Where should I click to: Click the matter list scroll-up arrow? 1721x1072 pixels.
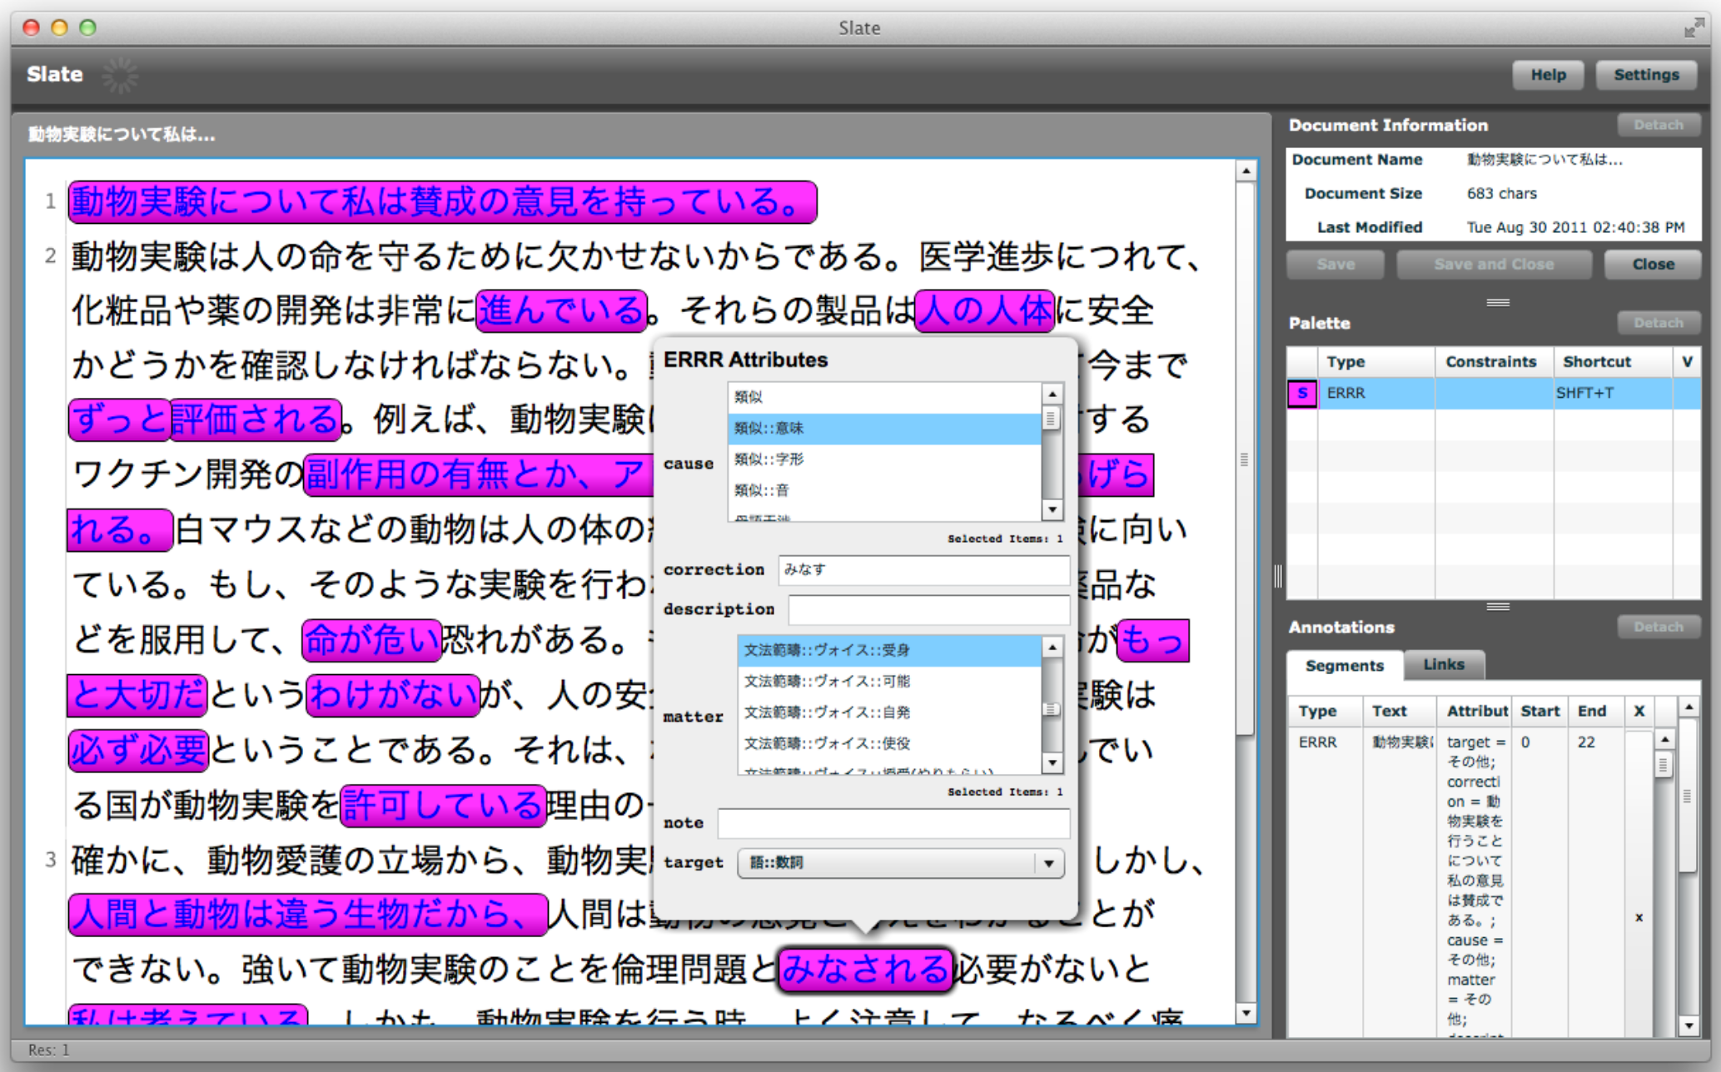1052,647
